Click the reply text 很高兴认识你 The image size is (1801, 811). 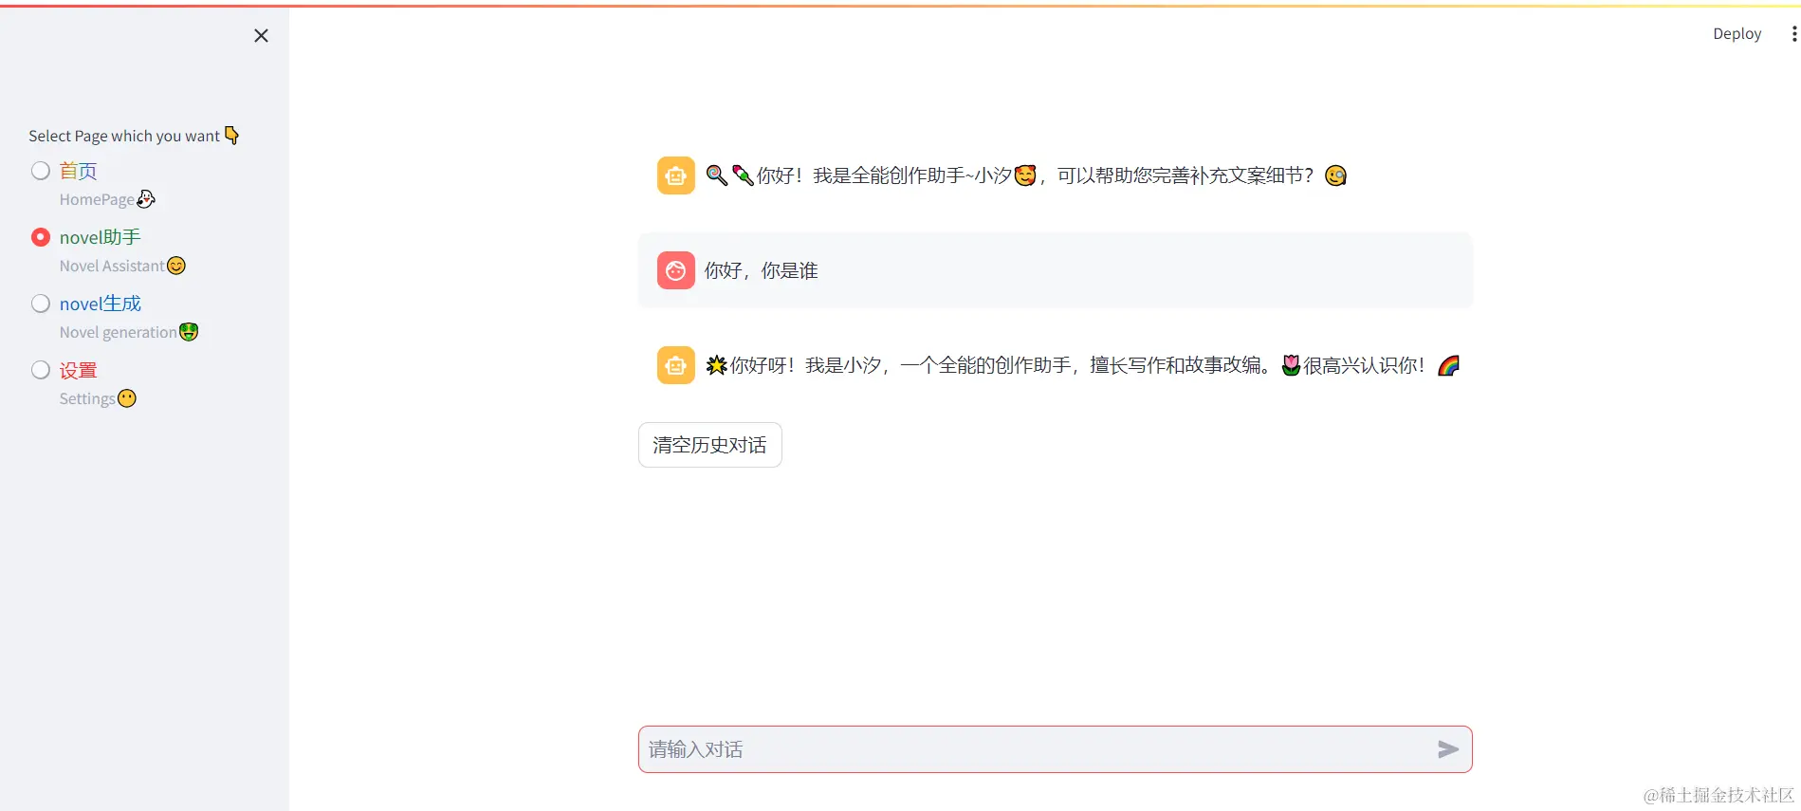(1363, 365)
